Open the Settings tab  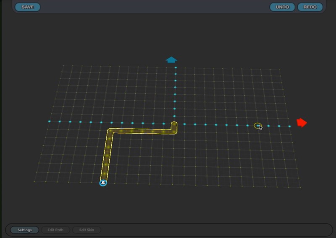click(x=24, y=230)
